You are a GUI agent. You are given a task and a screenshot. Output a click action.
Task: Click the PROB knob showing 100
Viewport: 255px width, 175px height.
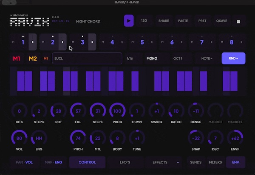point(117,111)
